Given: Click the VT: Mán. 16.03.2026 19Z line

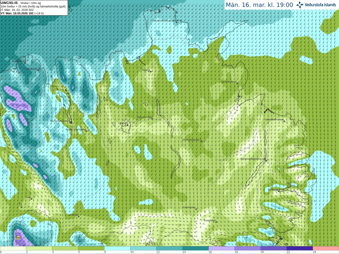Looking at the screenshot, I should pos(22,13).
